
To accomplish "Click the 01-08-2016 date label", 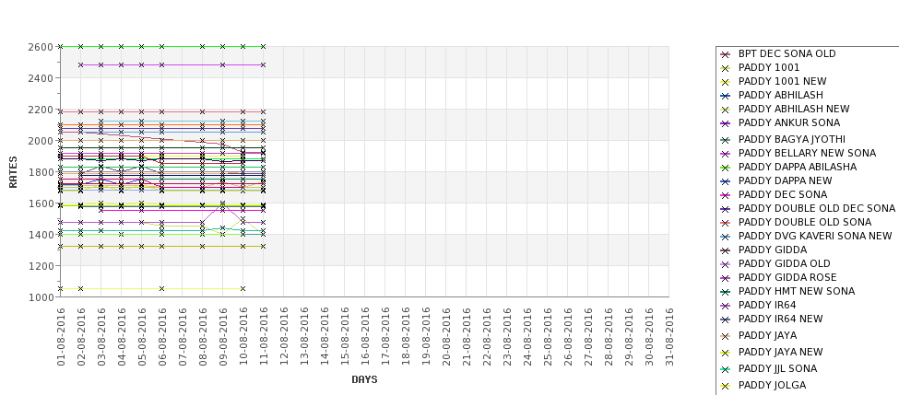I will click(x=61, y=337).
